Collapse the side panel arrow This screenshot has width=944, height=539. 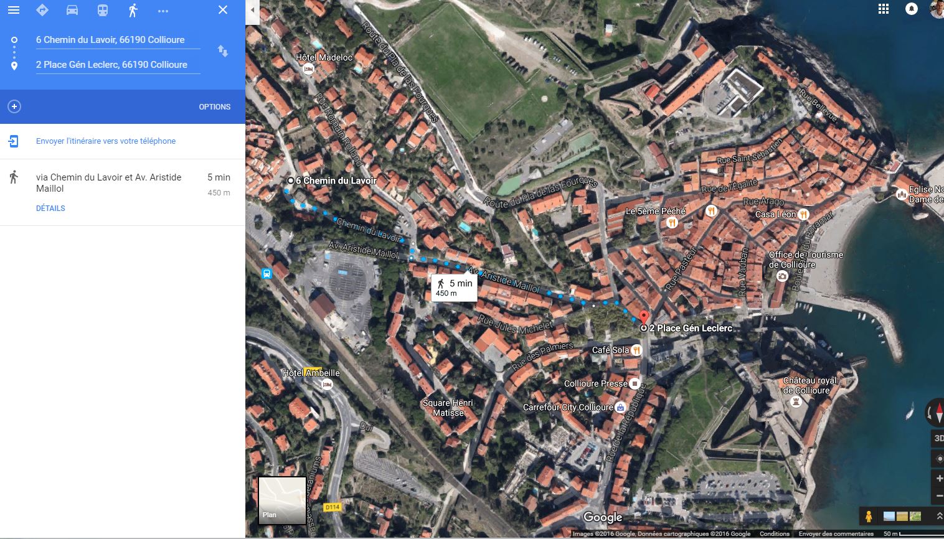click(x=252, y=11)
